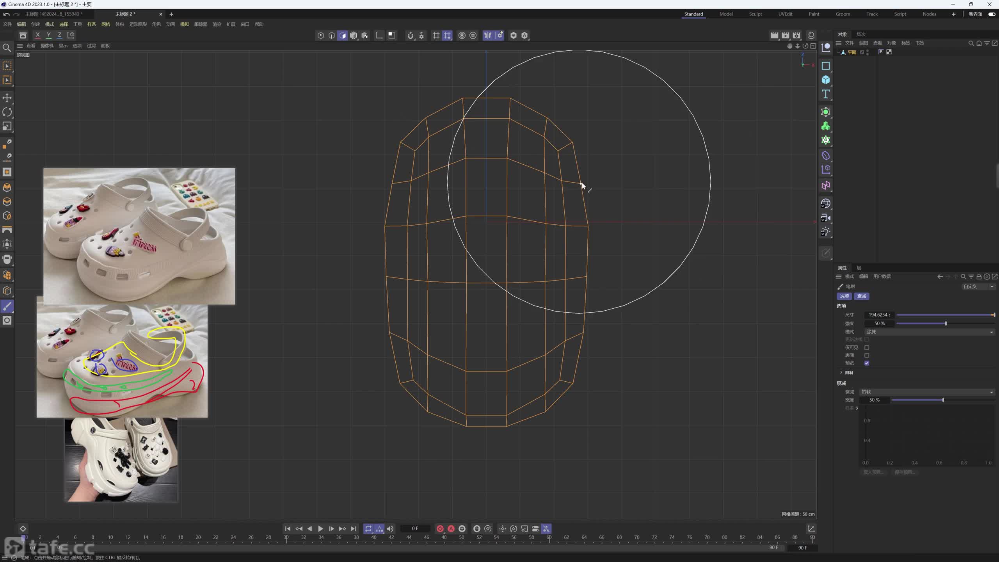Click the green cloner MoGraph icon
The height and width of the screenshot is (562, 999).
point(825,126)
